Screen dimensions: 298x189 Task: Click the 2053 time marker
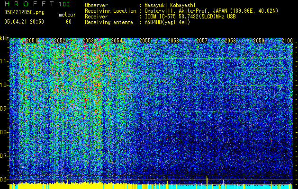88,41
